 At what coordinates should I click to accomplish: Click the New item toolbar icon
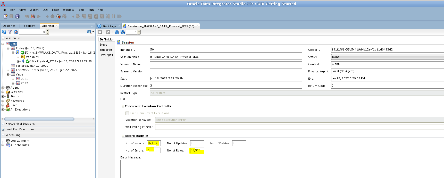coord(5,16)
